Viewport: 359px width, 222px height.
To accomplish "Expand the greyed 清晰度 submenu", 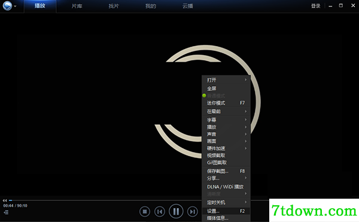I will coord(226,194).
